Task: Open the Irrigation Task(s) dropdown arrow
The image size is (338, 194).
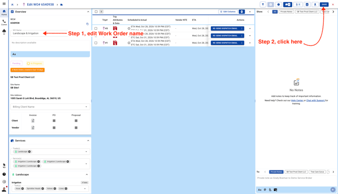Action: coord(85,188)
